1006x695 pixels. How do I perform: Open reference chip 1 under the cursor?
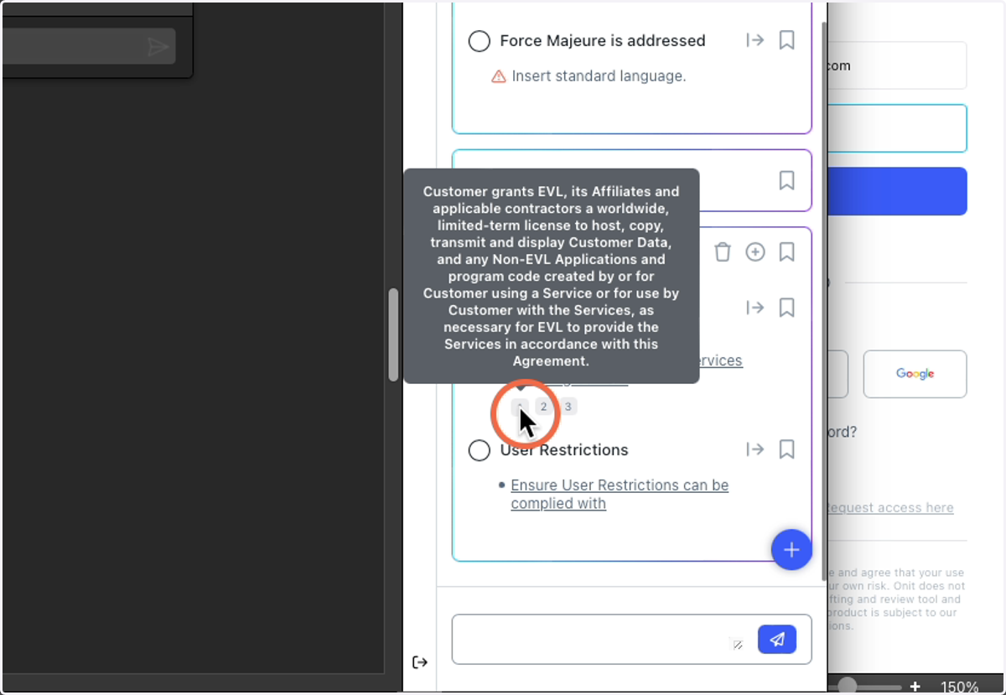[x=520, y=407]
